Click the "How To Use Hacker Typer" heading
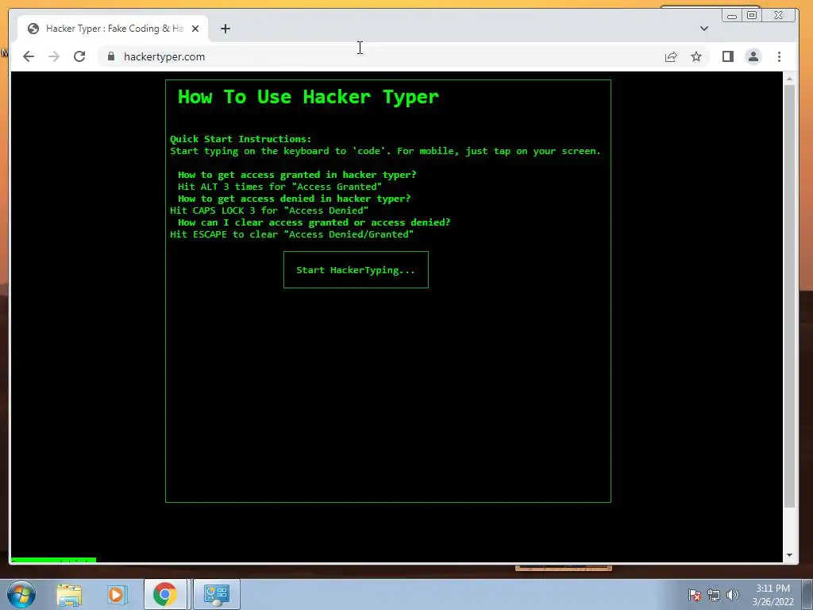Screen dimensions: 813x610 click(x=309, y=97)
